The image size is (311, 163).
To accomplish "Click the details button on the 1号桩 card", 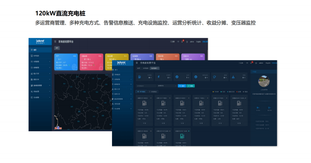I will coord(144,123).
